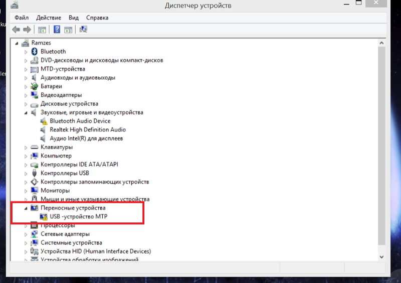Select the Дисковые устройства label
Screen dimensions: 401x283
pyautogui.click(x=69, y=104)
